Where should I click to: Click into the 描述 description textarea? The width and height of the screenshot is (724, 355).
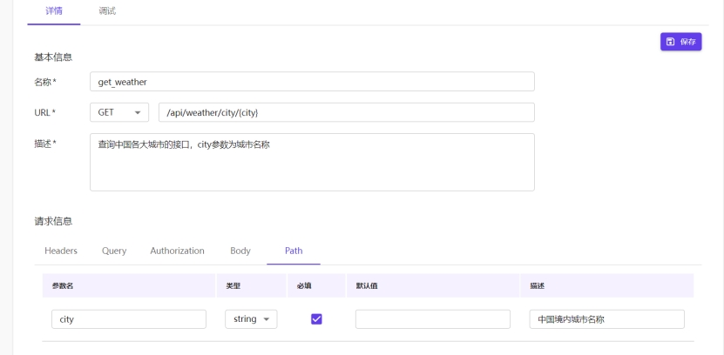point(312,162)
